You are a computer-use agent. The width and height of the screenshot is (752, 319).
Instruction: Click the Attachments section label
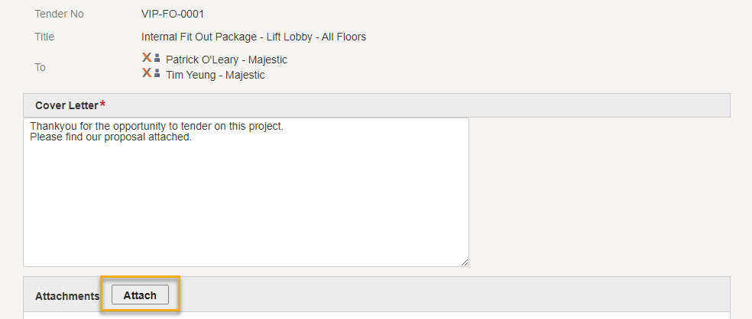67,296
